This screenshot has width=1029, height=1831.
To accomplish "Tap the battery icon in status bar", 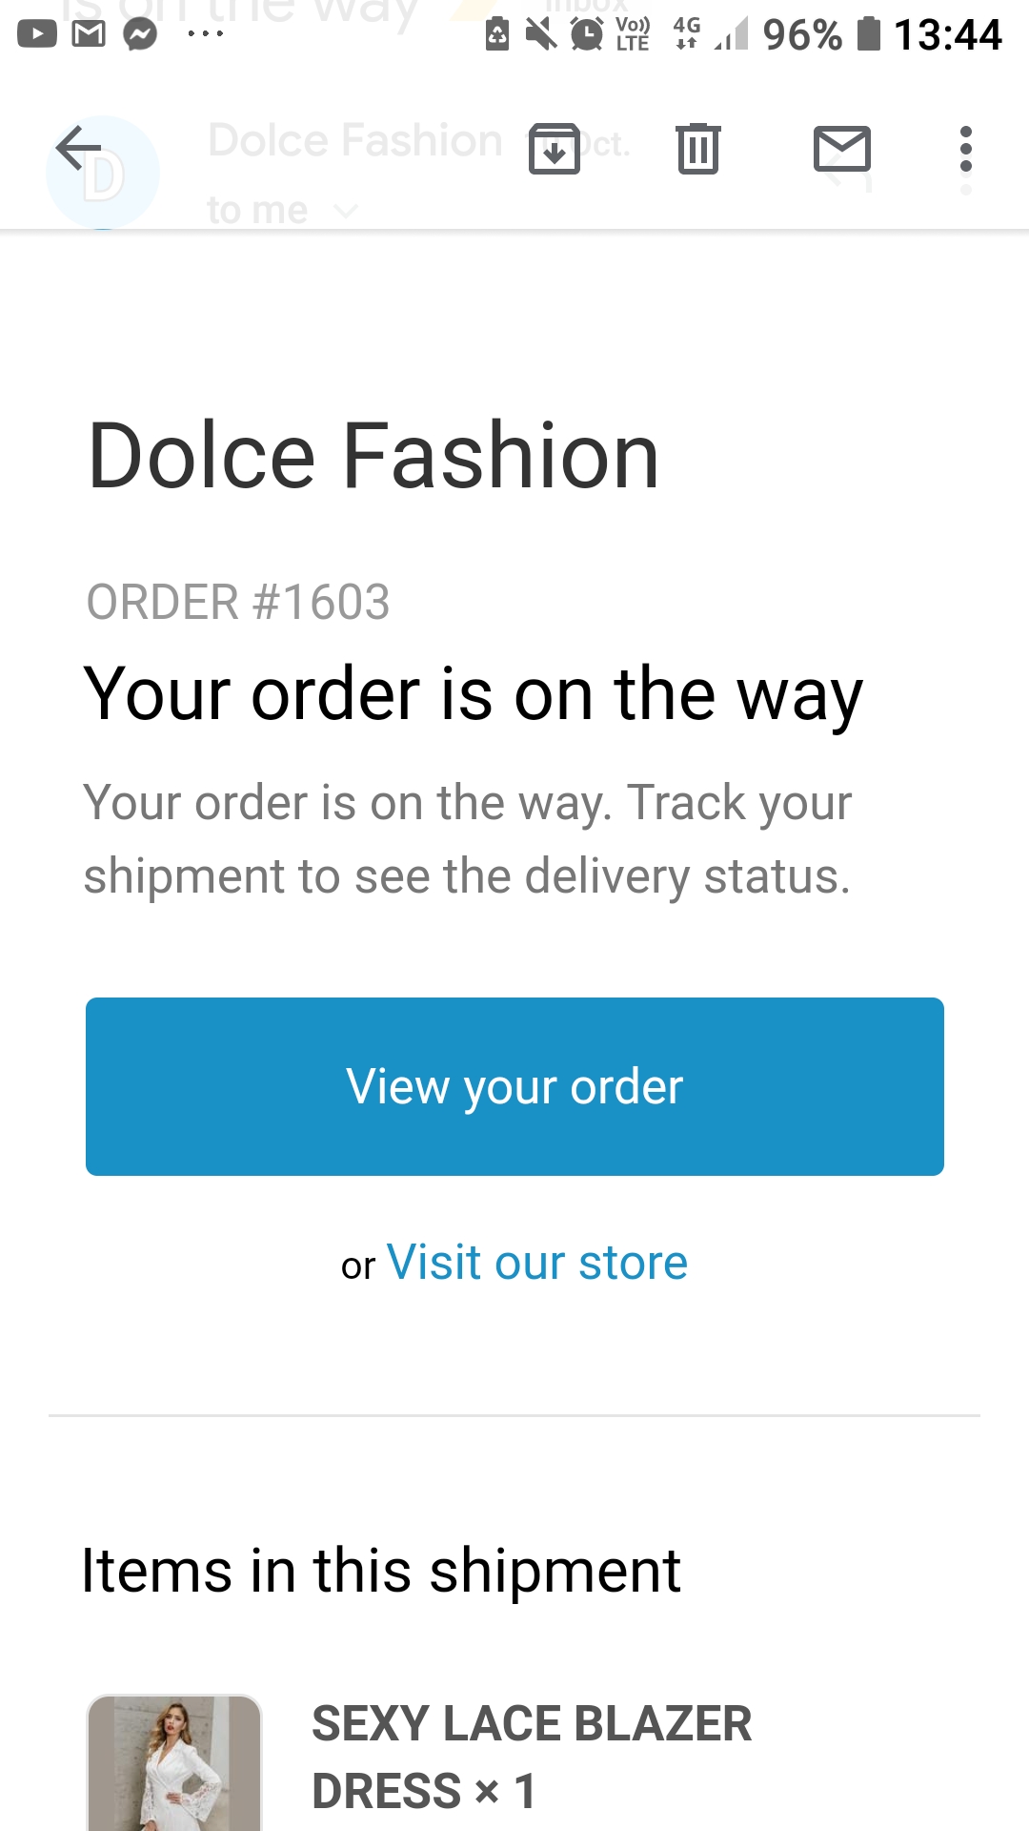I will tap(868, 34).
